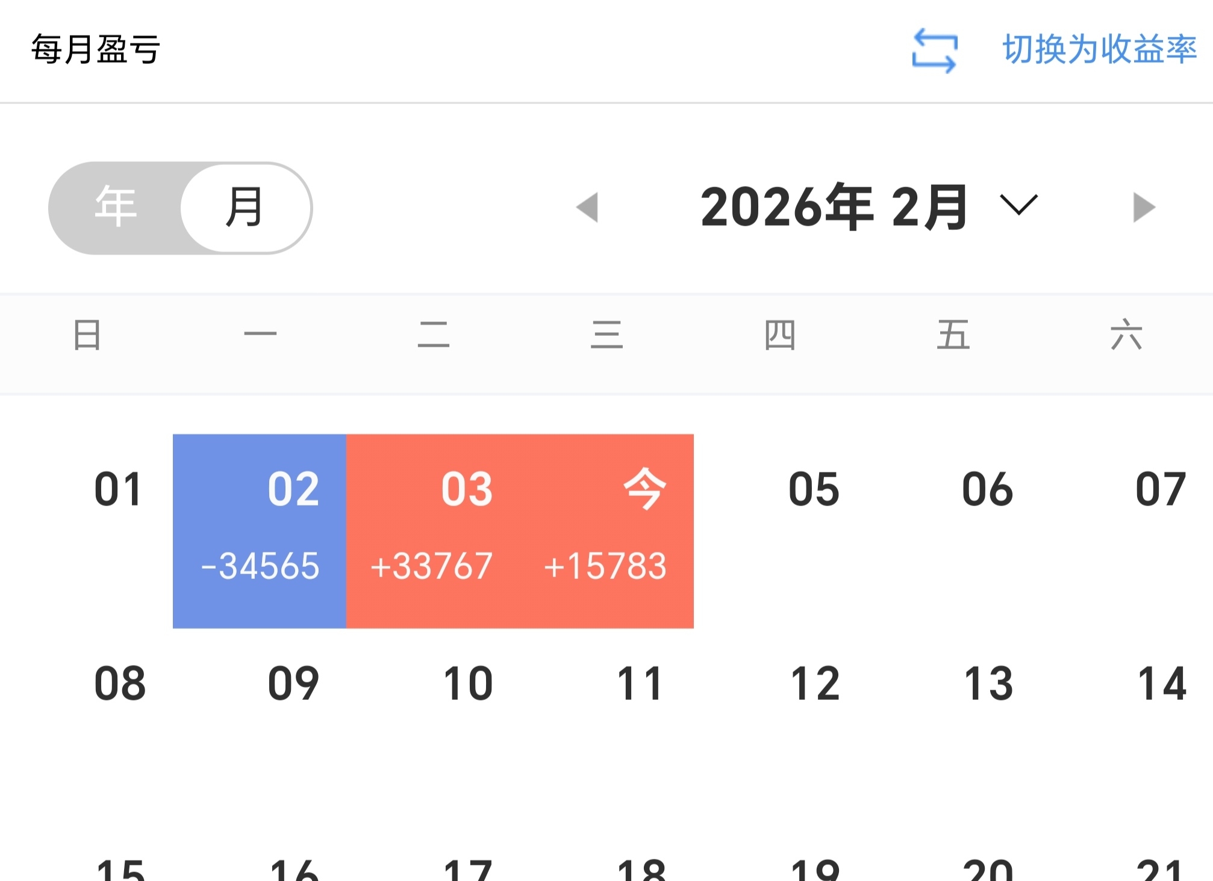Click the blue swap arrows icon

tap(934, 51)
